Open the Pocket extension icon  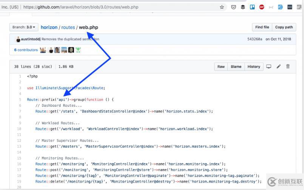point(233,7)
